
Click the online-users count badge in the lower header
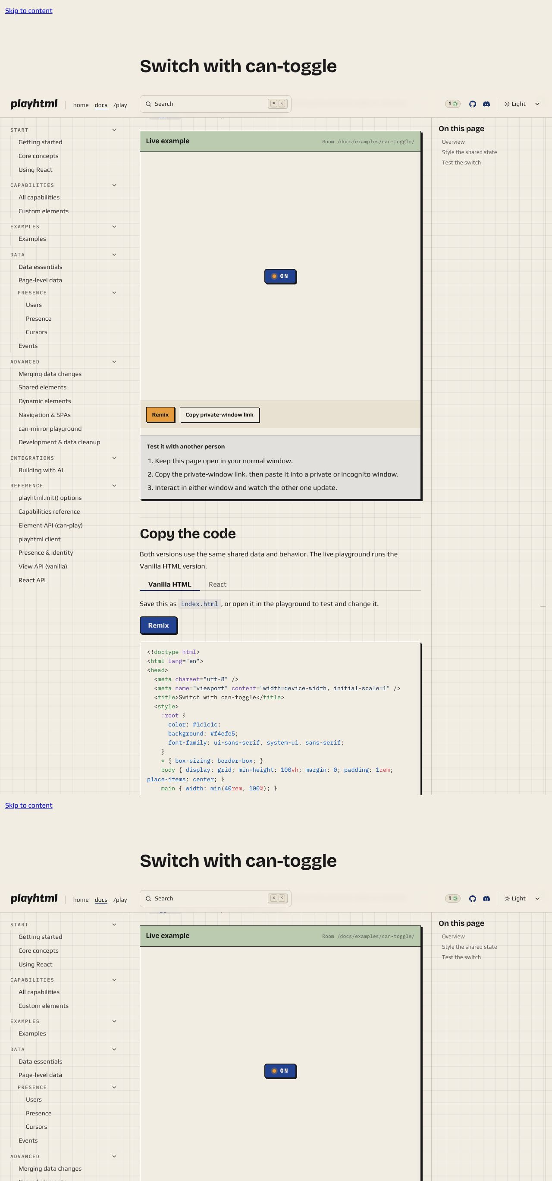click(452, 899)
